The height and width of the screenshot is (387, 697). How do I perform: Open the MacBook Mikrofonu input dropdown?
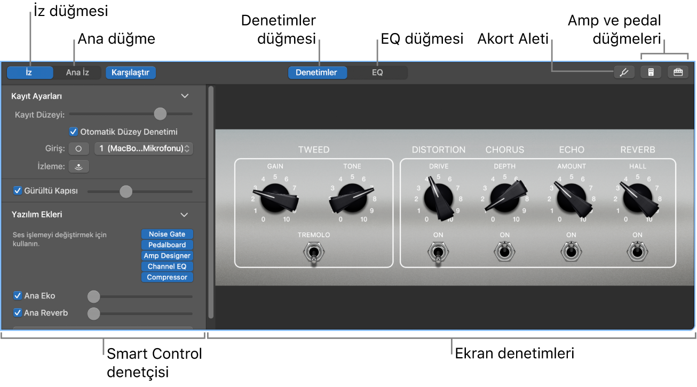(144, 148)
